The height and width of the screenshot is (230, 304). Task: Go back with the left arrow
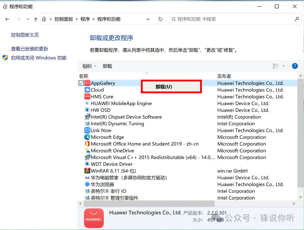pos(7,19)
